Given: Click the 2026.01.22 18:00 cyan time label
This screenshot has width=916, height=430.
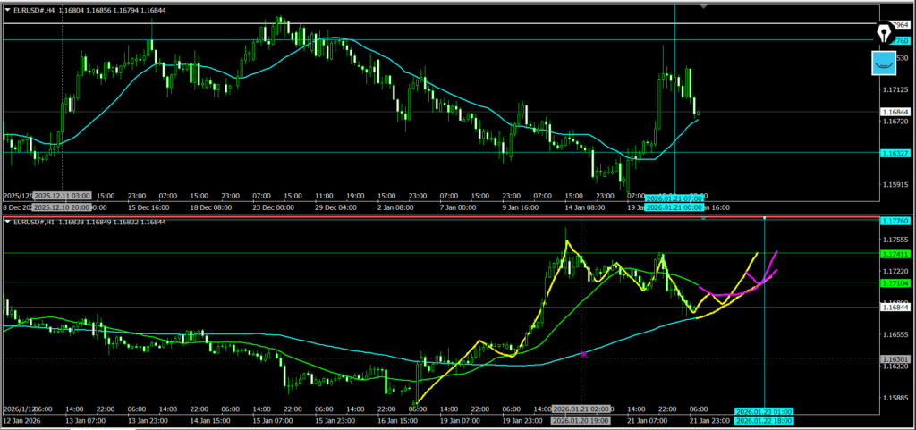Looking at the screenshot, I should pyautogui.click(x=762, y=420).
